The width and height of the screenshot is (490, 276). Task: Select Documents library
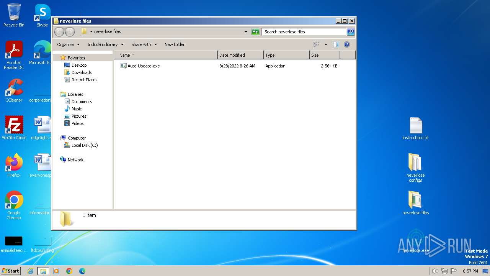point(82,102)
